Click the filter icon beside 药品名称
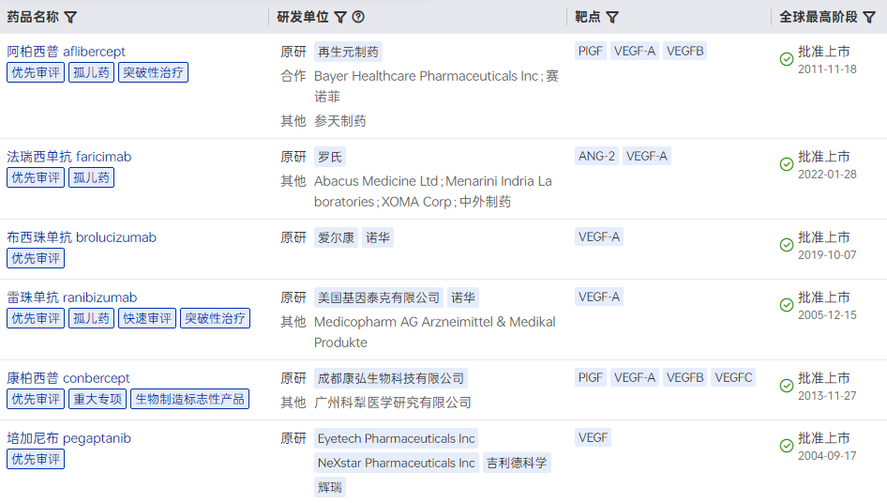The height and width of the screenshot is (503, 887). coord(70,17)
